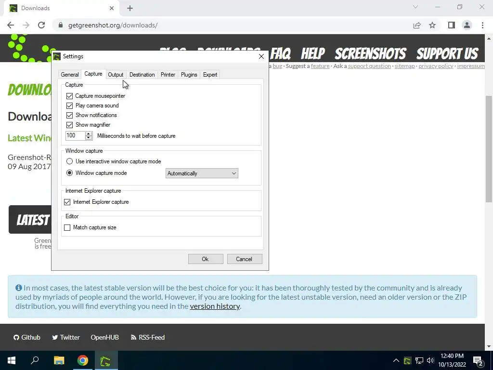
Task: Click the address bar URL
Action: [113, 25]
